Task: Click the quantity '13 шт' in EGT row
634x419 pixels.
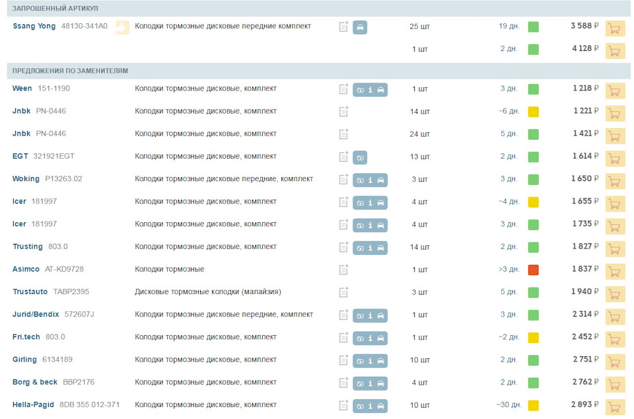Action: point(420,157)
